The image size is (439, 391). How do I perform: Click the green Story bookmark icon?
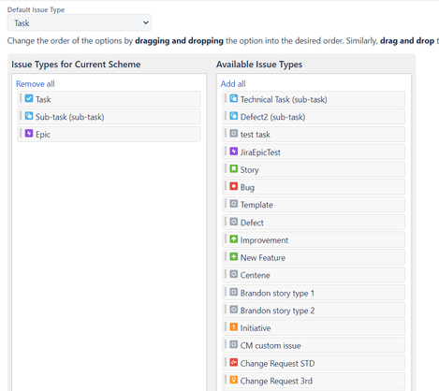click(x=234, y=168)
